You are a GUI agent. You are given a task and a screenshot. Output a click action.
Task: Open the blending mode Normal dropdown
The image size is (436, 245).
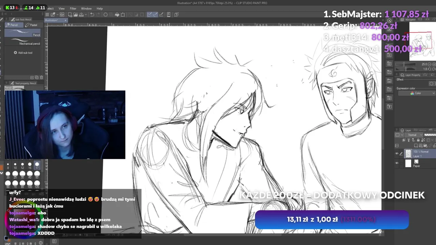(415, 135)
